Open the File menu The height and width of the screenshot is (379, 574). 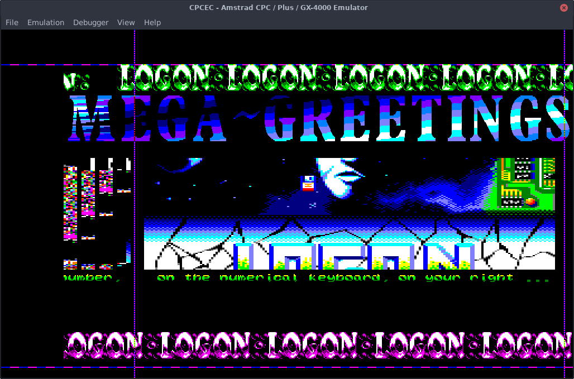tap(12, 22)
